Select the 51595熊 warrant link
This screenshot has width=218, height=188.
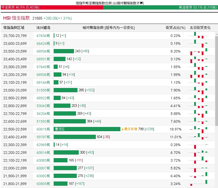[x=43, y=90]
